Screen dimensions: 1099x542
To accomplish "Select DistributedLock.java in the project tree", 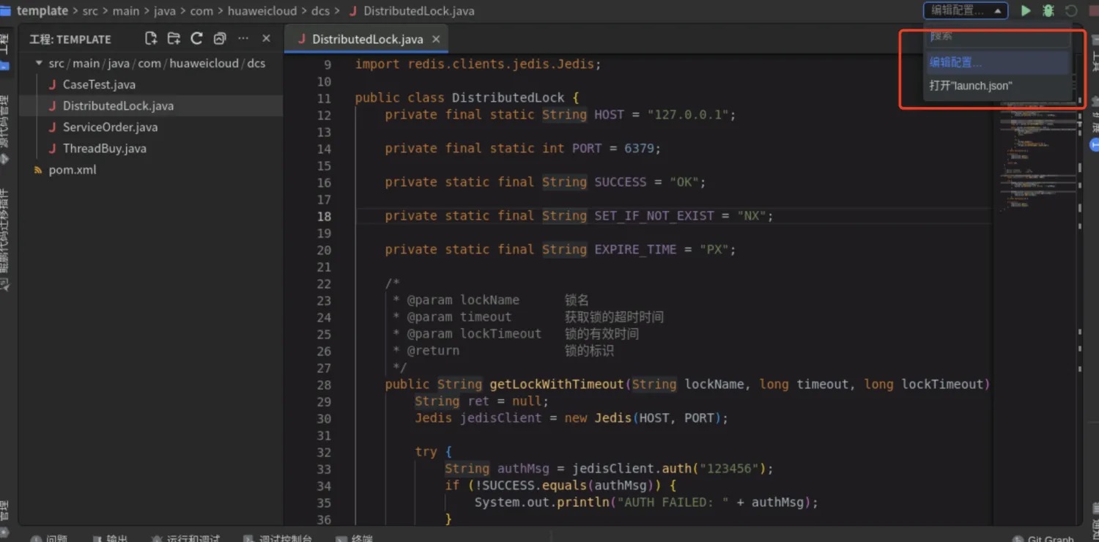I will (118, 106).
